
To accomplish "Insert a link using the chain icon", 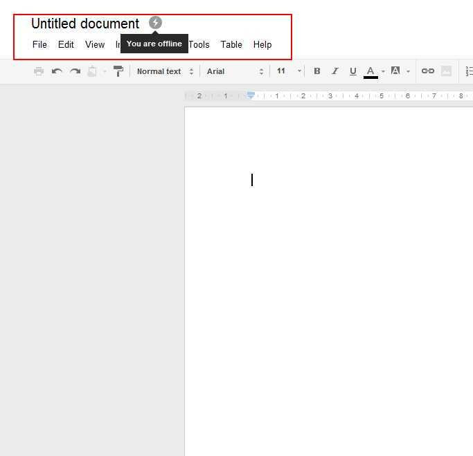I will click(428, 71).
